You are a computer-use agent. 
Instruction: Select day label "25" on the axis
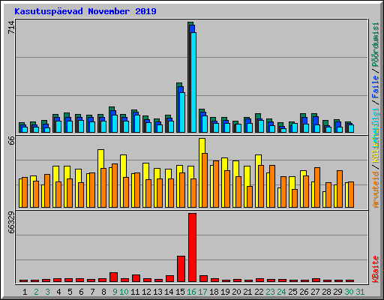292,292
